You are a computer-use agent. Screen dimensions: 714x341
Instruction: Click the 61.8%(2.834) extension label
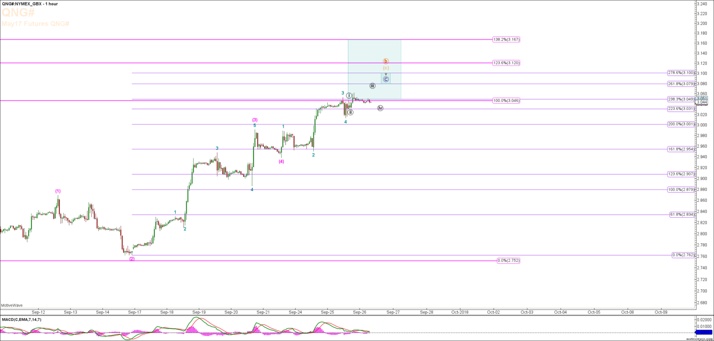(x=682, y=215)
